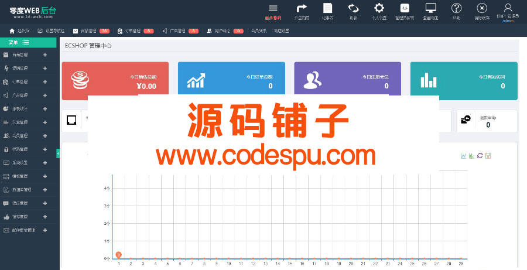
Task: Click the menu (菜单) list toggle header
Action: pos(28,42)
